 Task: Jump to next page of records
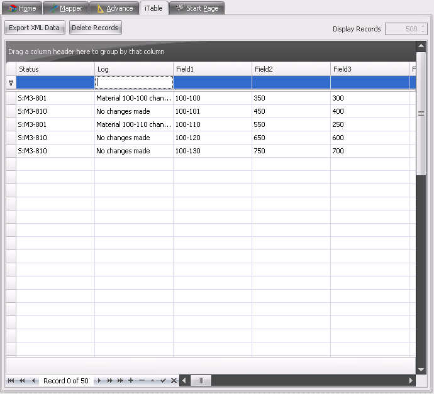pos(109,381)
